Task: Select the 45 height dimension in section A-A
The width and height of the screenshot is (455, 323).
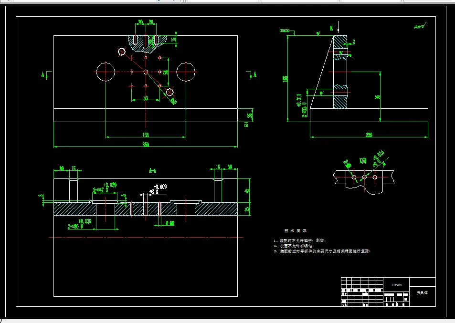Action: pyautogui.click(x=247, y=190)
